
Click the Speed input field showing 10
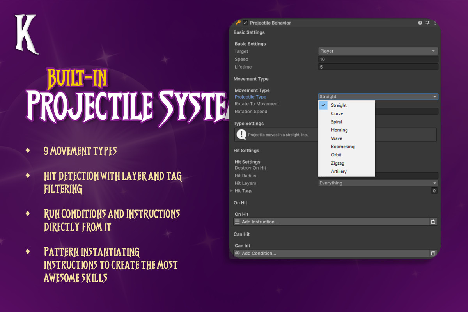coord(378,59)
